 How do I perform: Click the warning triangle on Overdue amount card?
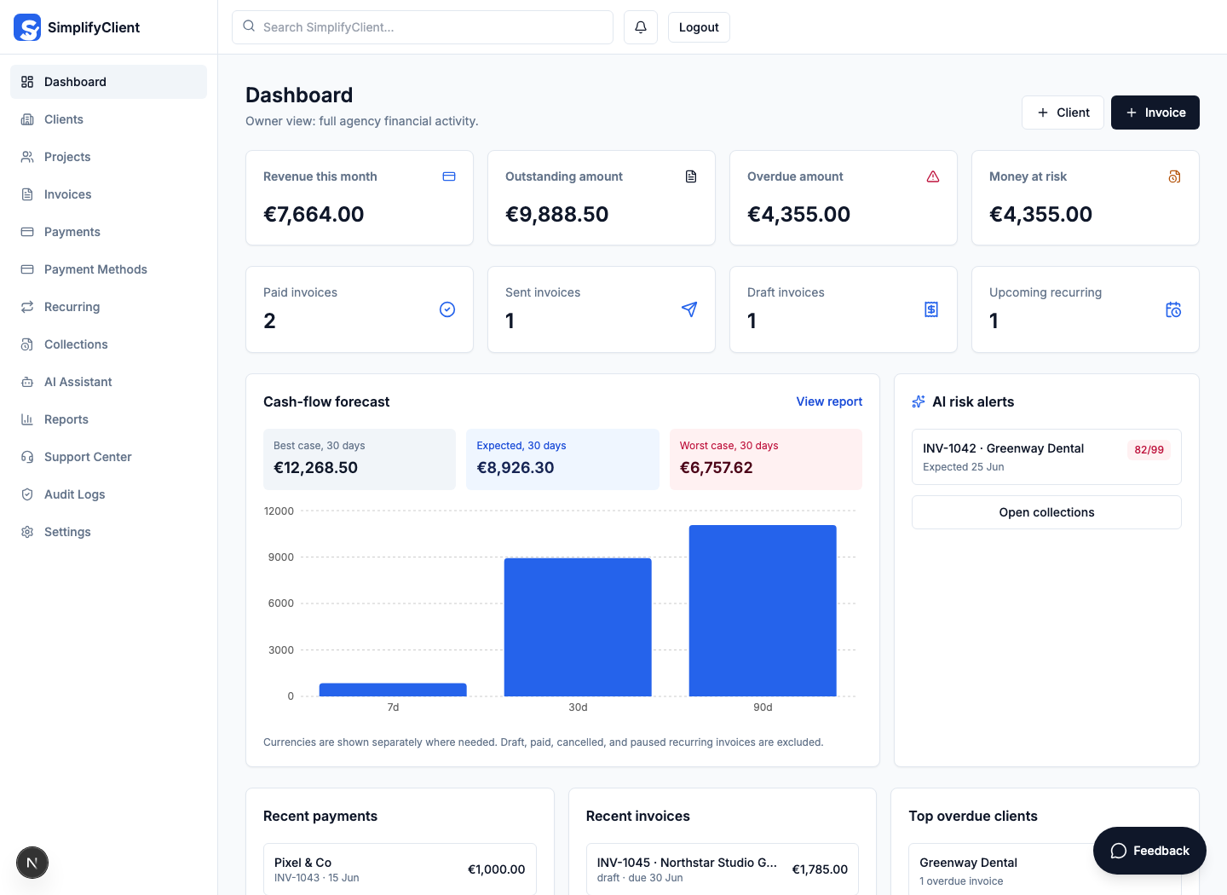point(933,176)
